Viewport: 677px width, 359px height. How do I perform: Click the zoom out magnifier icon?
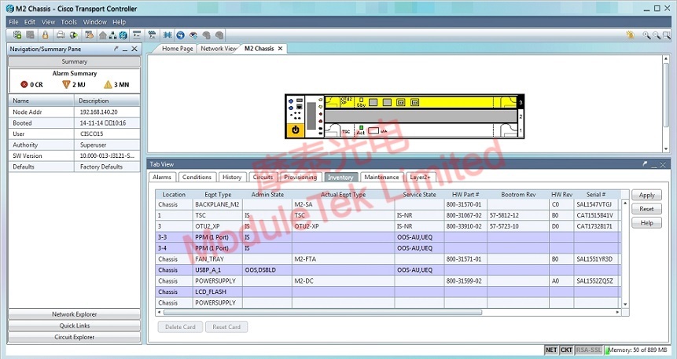[657, 35]
